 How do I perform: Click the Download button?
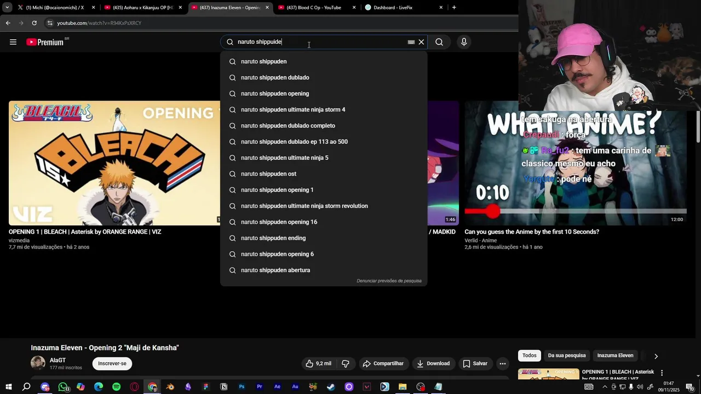click(433, 363)
